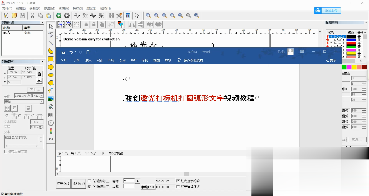Click stepper beside the 20 value field
The height and width of the screenshot is (196, 369).
click(364, 100)
